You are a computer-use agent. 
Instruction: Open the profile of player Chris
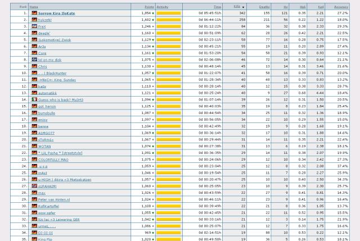click(43, 66)
